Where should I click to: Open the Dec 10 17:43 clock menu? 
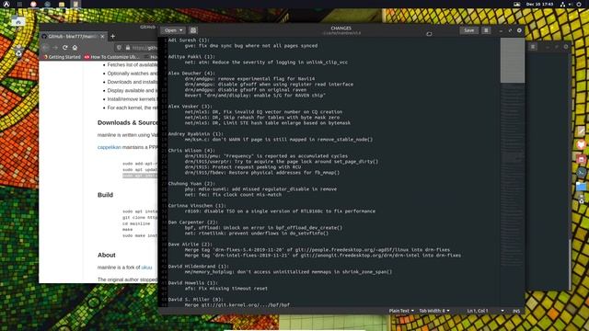[539, 4]
